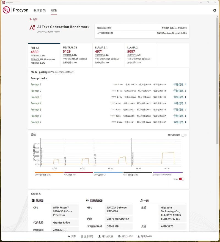Click the Prompt 5 row label

(36, 109)
